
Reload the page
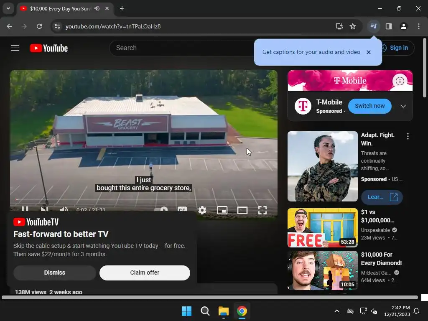pyautogui.click(x=39, y=26)
